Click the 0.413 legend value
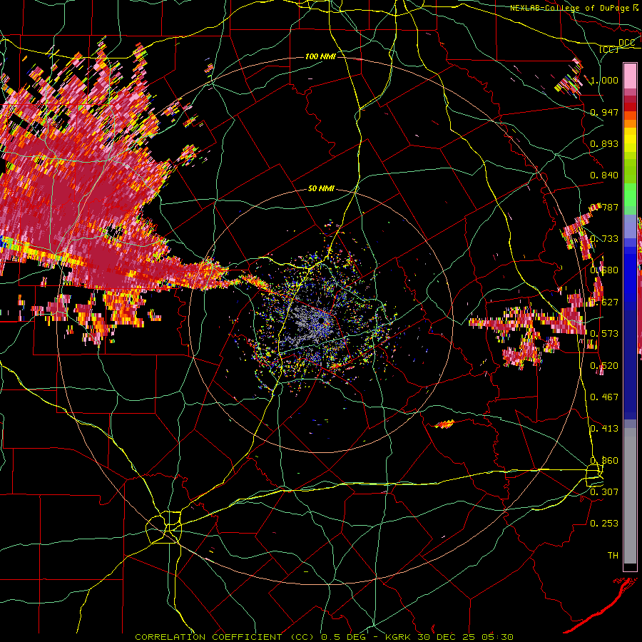Image resolution: width=642 pixels, height=642 pixels. tap(604, 428)
